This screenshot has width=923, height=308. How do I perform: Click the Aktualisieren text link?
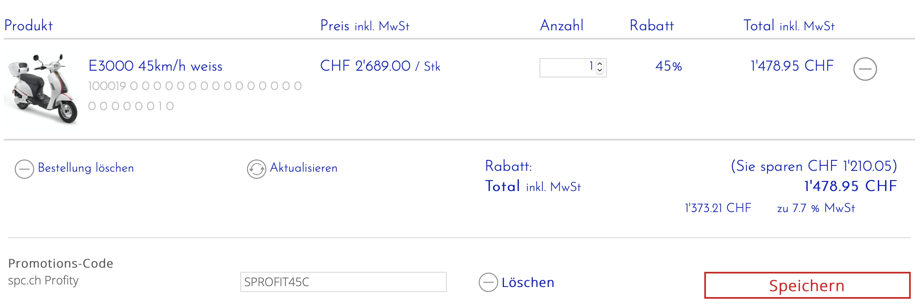pos(303,168)
